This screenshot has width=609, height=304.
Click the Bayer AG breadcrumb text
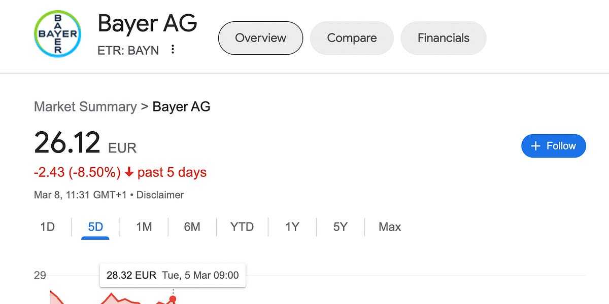181,107
